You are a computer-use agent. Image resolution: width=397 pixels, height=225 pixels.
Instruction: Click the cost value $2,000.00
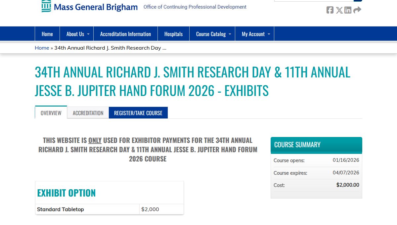[x=348, y=185]
